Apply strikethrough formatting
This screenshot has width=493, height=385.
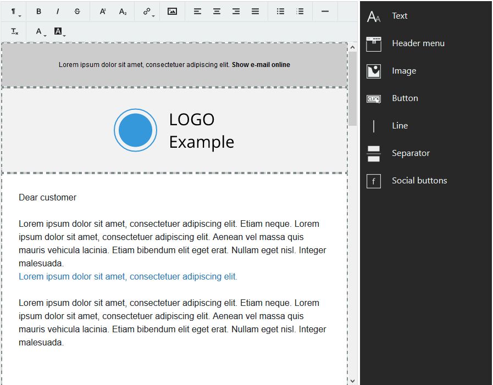(77, 12)
